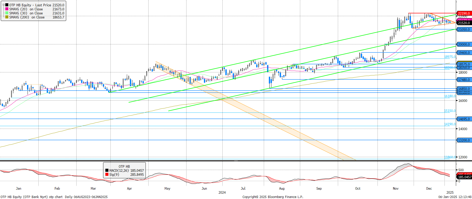Click the Apr label on the time axis
Screen dimensions: 472x199
(x=129, y=188)
